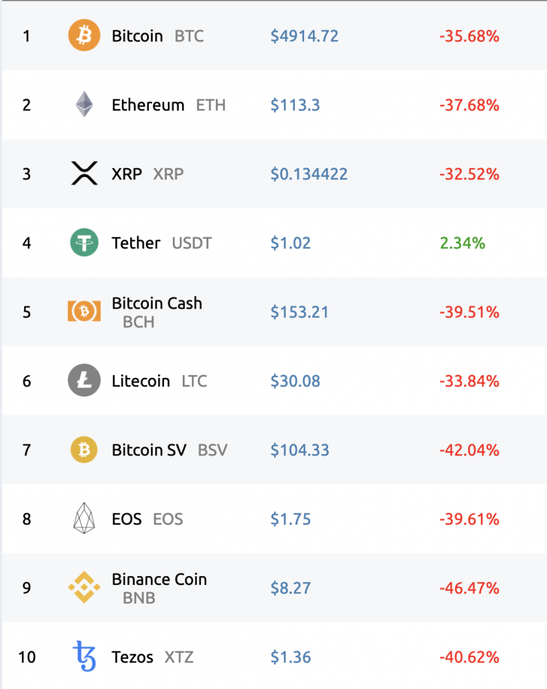
Task: Click the green Tether logo icon
Action: click(x=84, y=242)
